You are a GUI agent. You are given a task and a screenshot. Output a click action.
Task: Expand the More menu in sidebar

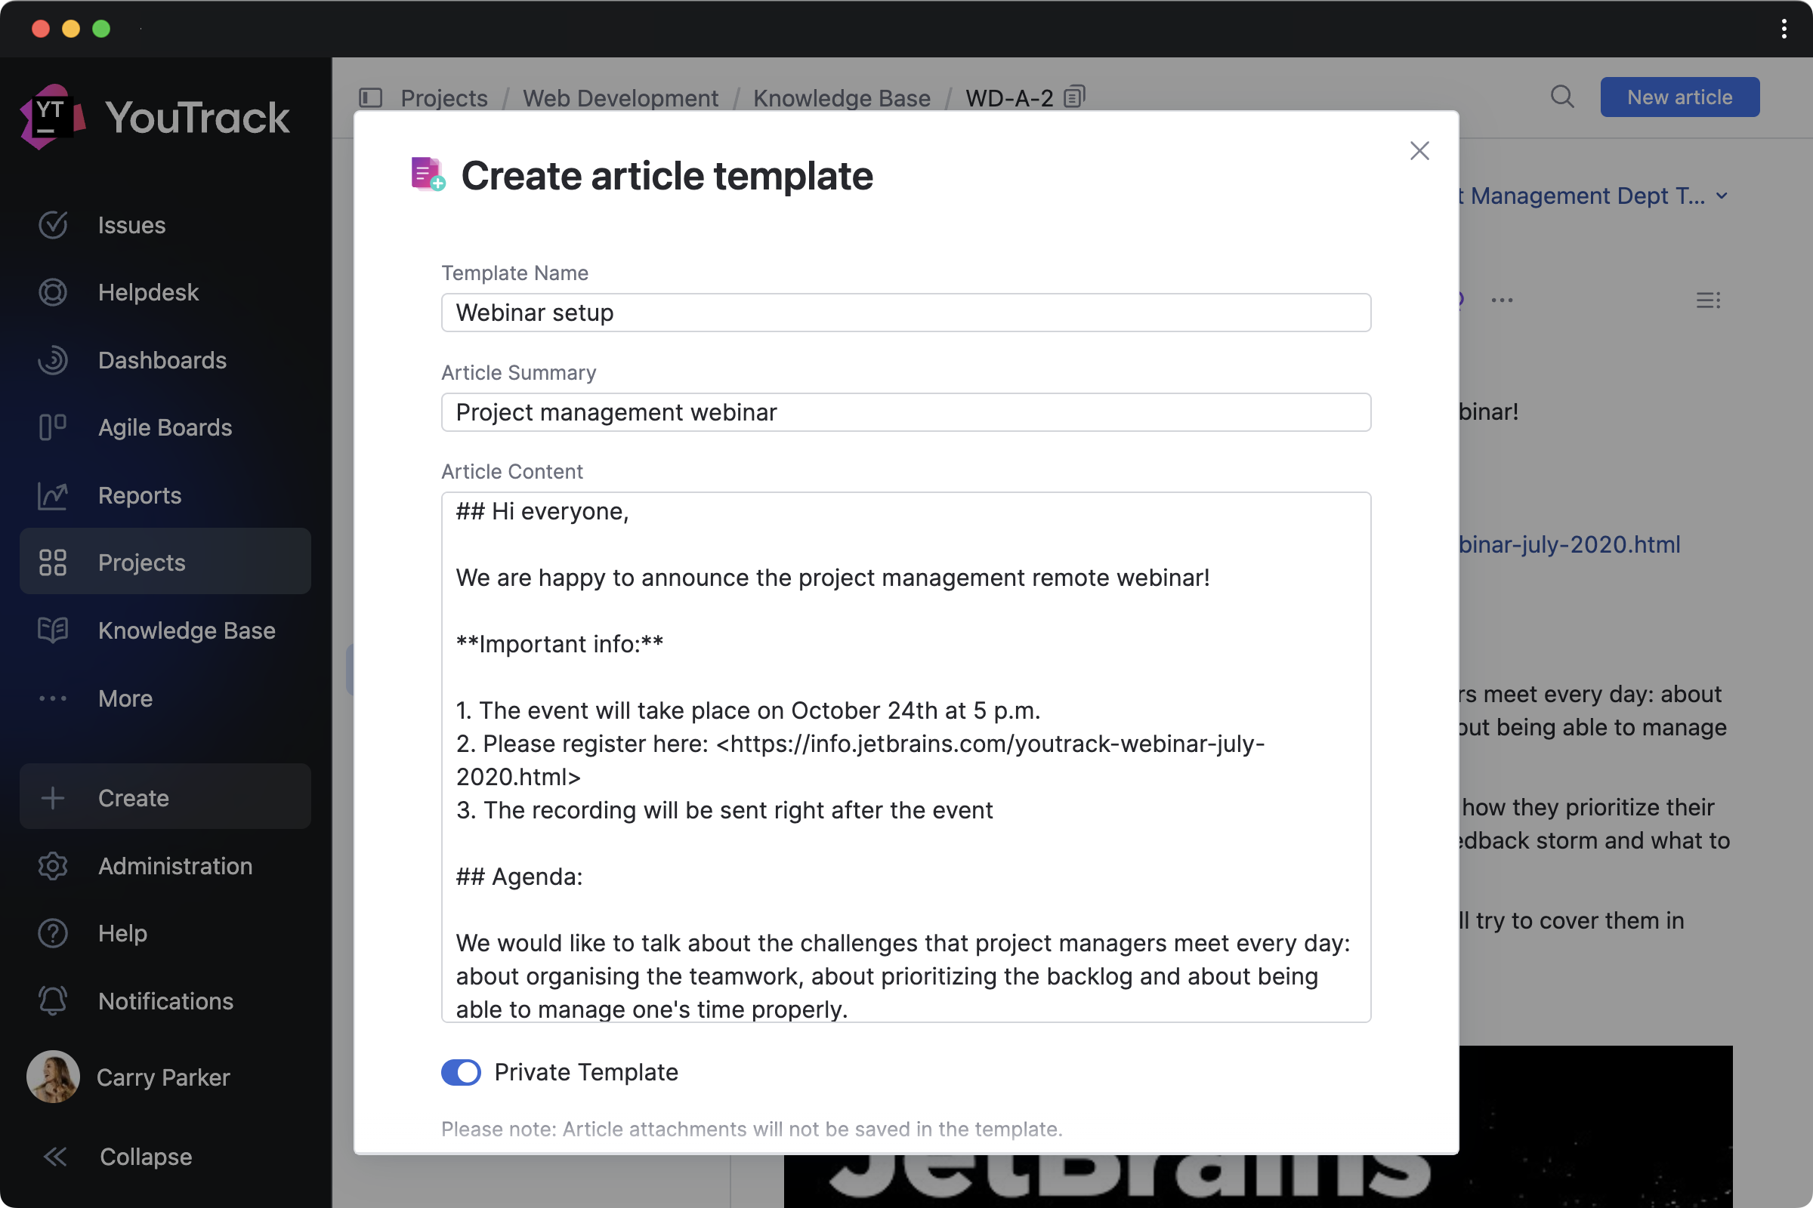point(124,698)
